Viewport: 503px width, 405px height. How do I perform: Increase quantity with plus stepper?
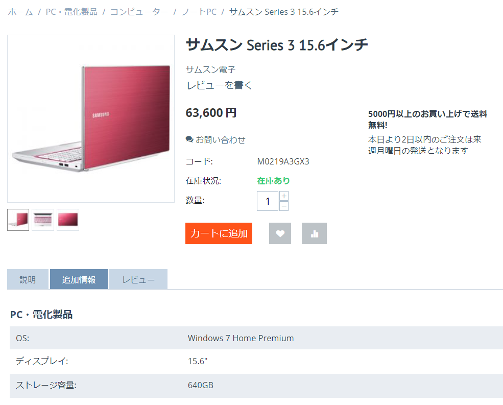click(284, 196)
